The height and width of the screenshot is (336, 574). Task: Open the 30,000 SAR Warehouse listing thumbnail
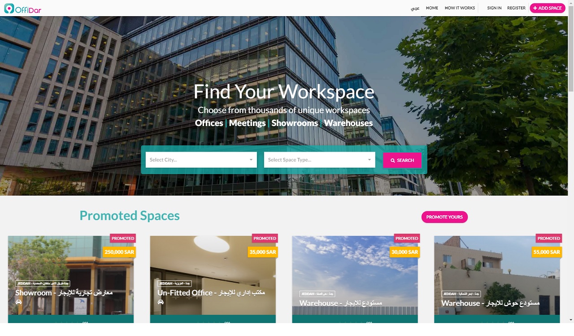355,275
